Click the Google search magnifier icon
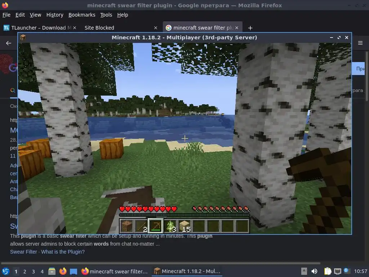Image resolution: width=369 pixels, height=277 pixels. tap(13, 91)
